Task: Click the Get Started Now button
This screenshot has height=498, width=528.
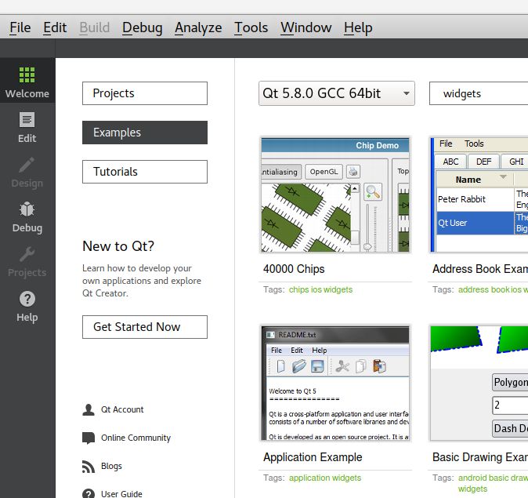Action: coord(145,327)
